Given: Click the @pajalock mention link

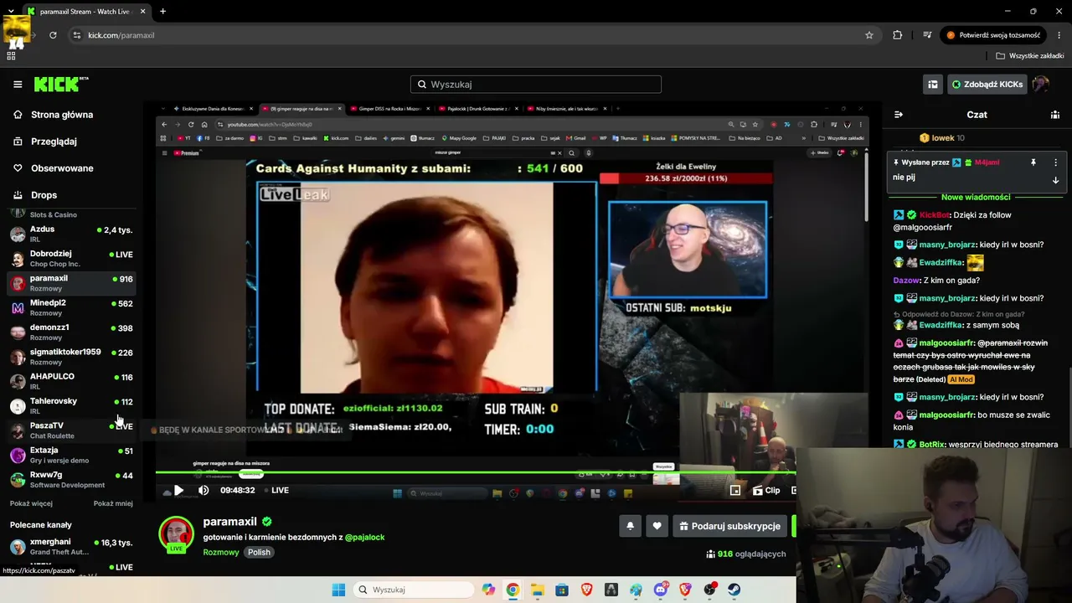Looking at the screenshot, I should pyautogui.click(x=365, y=537).
